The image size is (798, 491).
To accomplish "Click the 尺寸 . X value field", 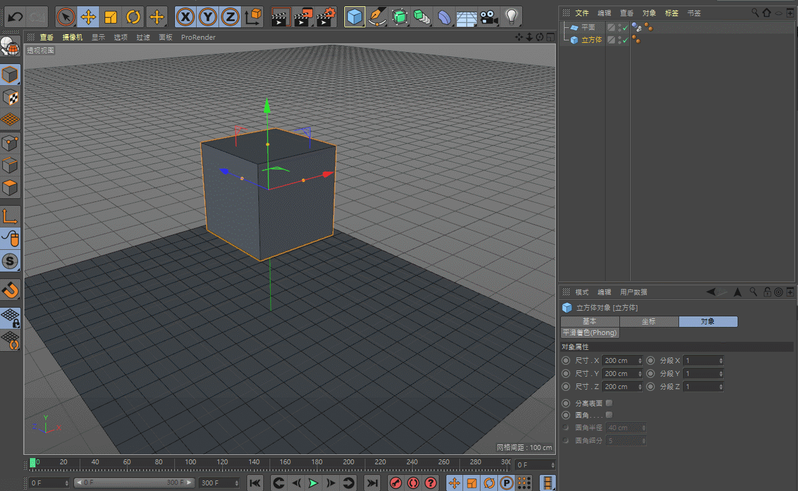I will click(x=623, y=360).
